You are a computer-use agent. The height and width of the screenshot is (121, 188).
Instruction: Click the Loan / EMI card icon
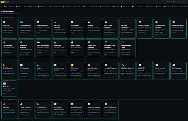[5, 22]
